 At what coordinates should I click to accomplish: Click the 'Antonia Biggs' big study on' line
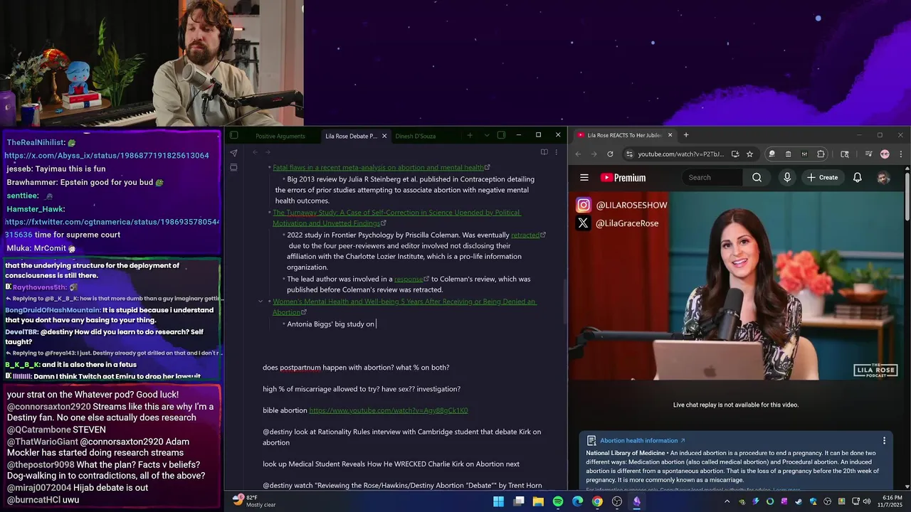coord(331,324)
